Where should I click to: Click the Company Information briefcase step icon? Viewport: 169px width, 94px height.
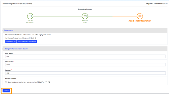pos(30,16)
